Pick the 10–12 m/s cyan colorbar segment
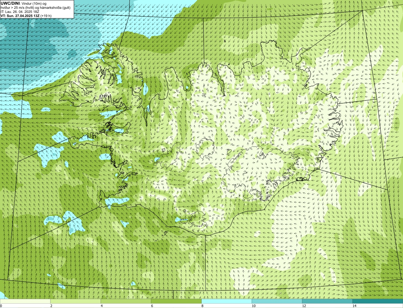 click(277, 301)
